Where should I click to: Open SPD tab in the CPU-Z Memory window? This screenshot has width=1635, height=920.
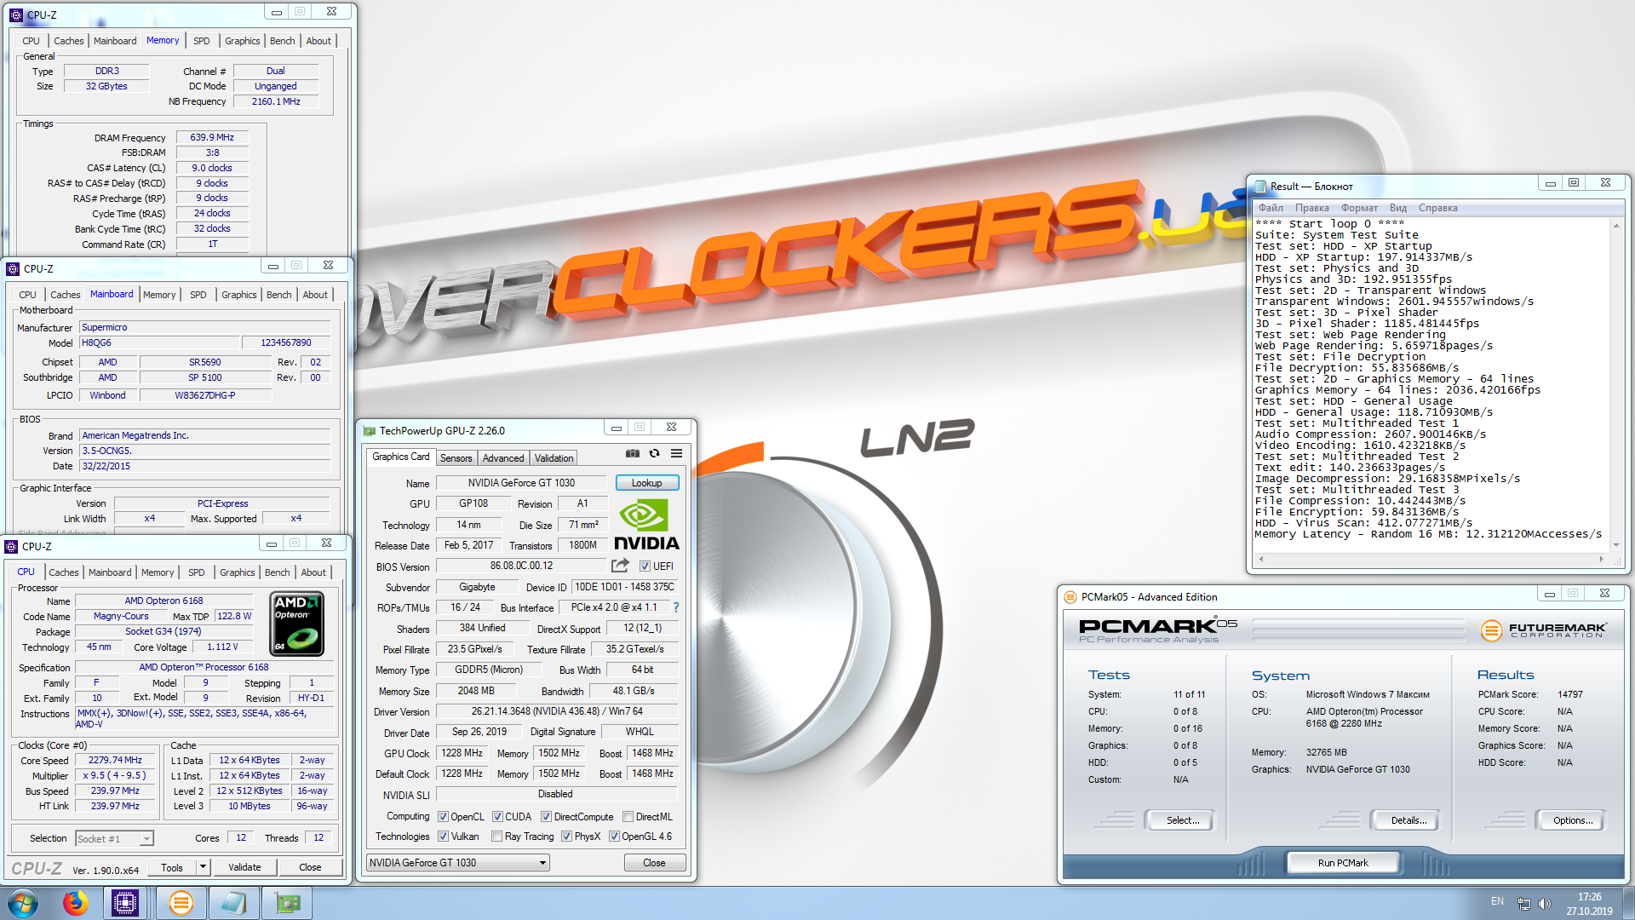click(x=201, y=41)
